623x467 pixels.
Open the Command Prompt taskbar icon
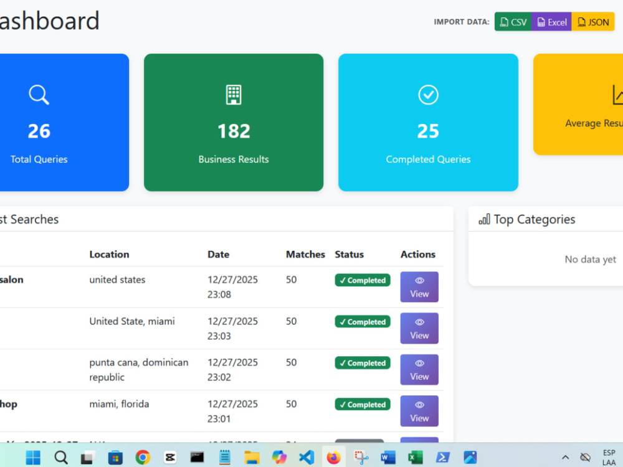coord(197,458)
